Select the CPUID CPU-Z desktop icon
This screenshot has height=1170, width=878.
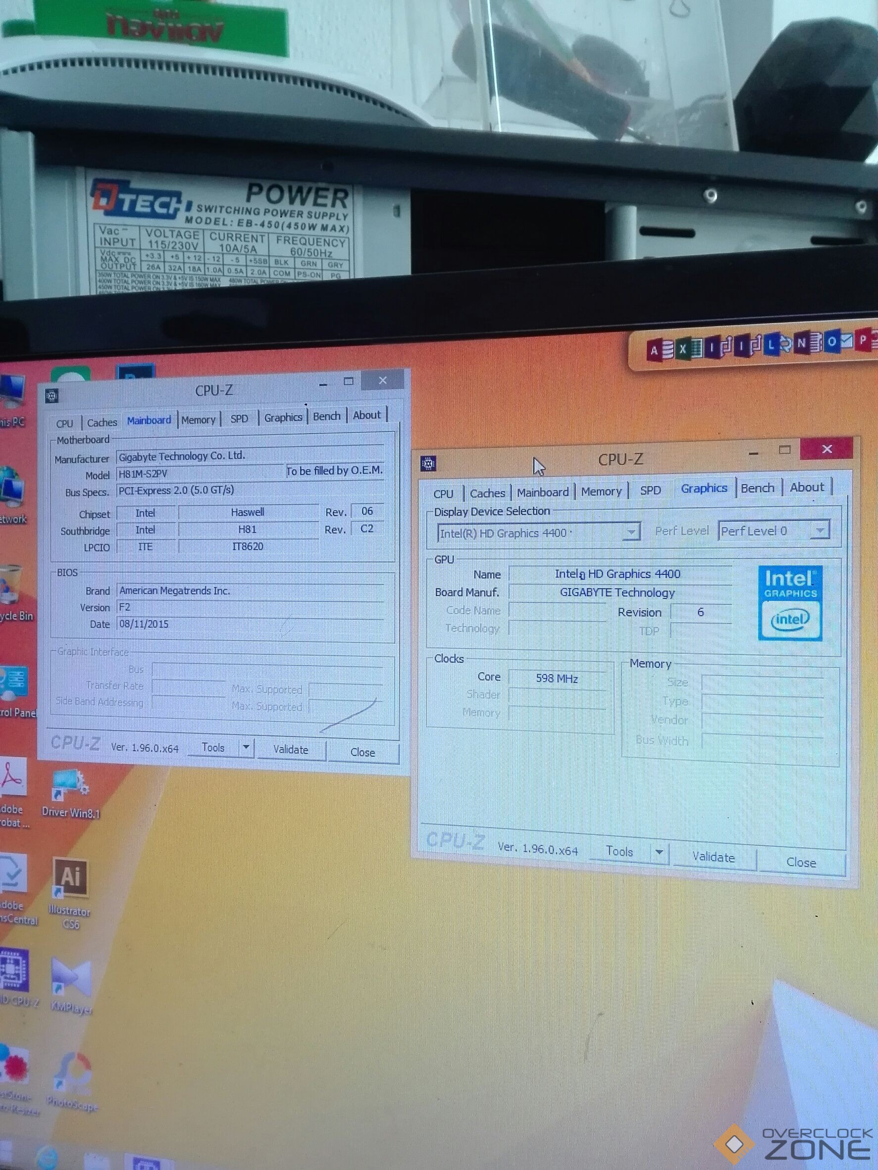[18, 978]
